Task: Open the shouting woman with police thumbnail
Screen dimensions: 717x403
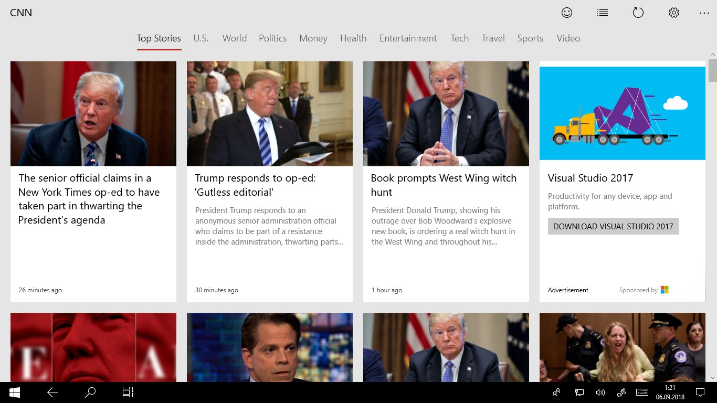Action: 623,347
